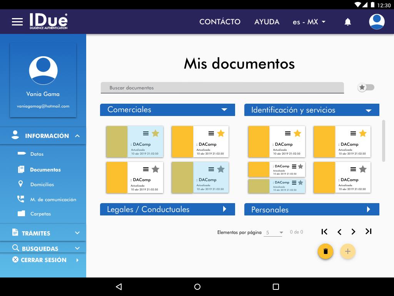Collapse the Comerciales section
The width and height of the screenshot is (394, 296).
224,110
